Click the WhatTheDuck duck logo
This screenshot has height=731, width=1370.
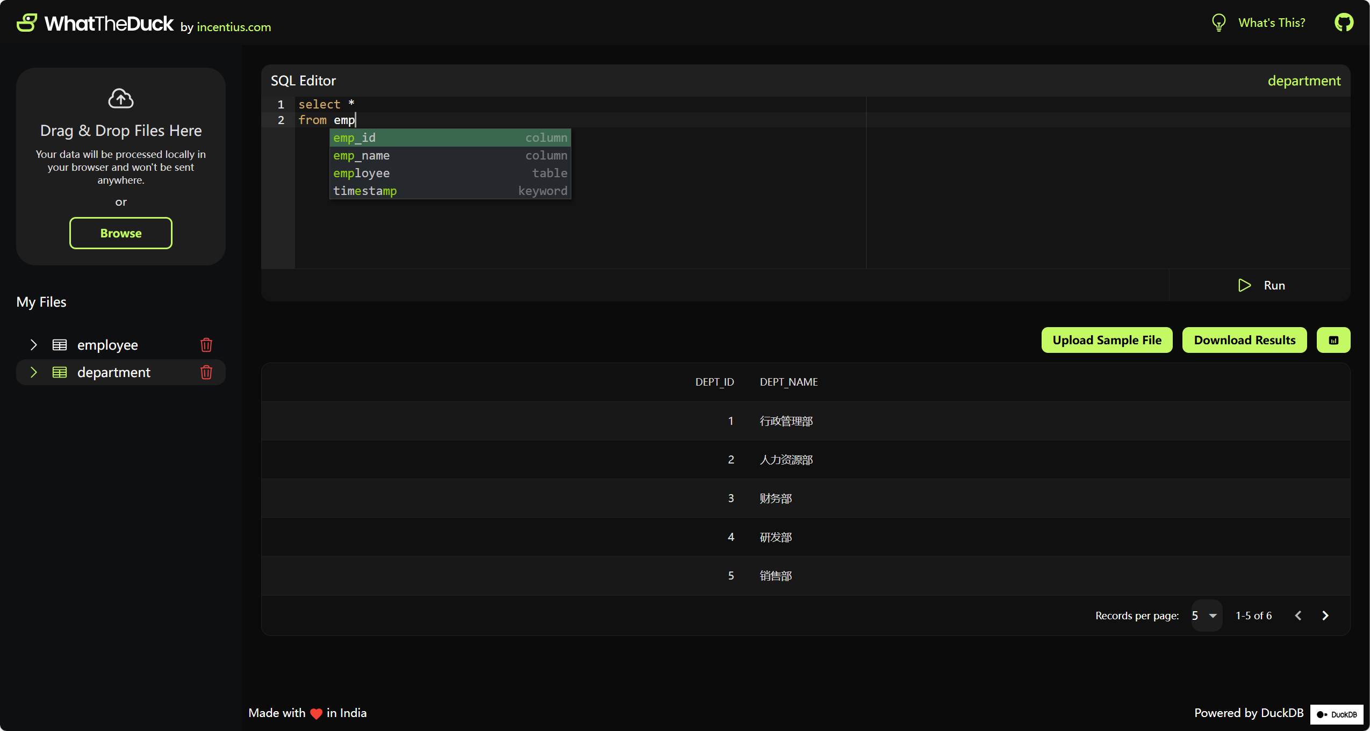pos(27,23)
